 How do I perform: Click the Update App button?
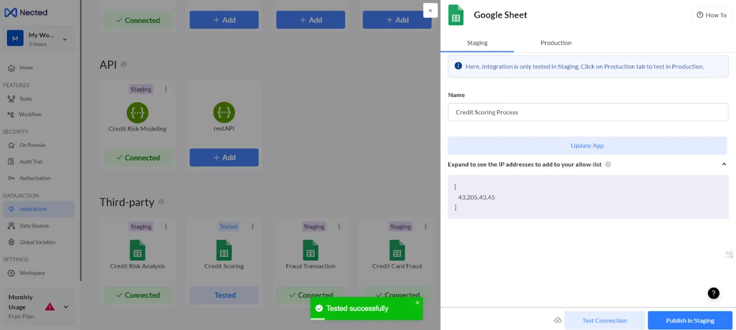tap(587, 146)
